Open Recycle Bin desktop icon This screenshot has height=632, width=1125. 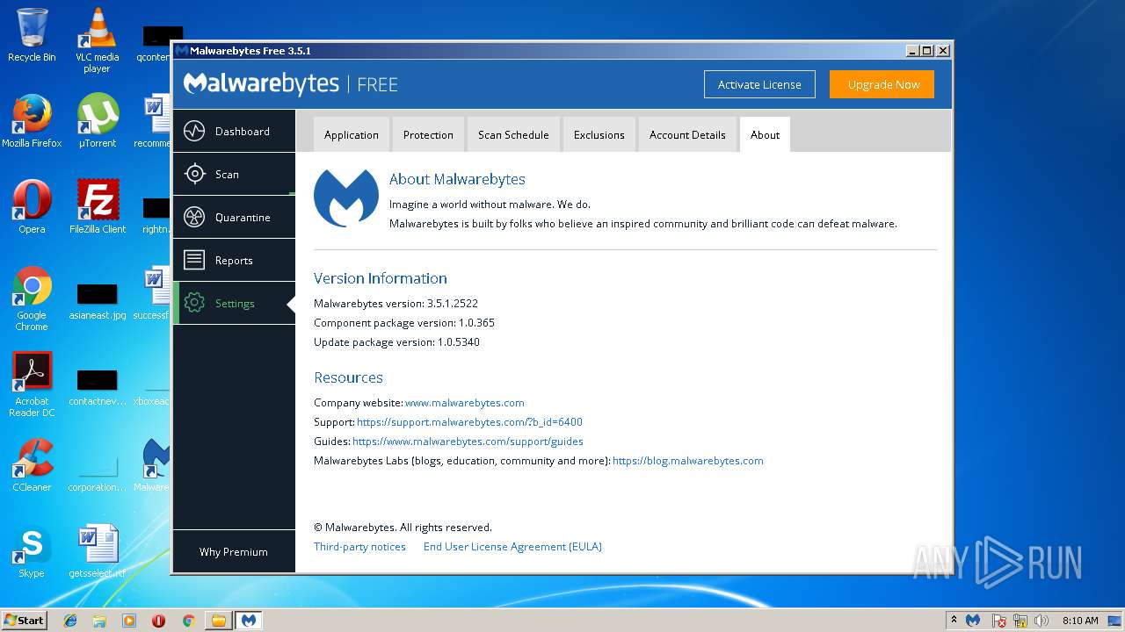click(x=32, y=35)
